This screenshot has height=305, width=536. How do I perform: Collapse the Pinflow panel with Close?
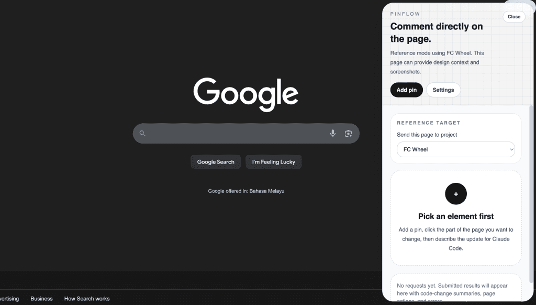tap(513, 16)
